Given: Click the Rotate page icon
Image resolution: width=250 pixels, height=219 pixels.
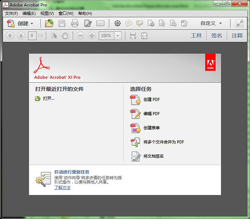Looking at the screenshot, I should (x=162, y=23).
